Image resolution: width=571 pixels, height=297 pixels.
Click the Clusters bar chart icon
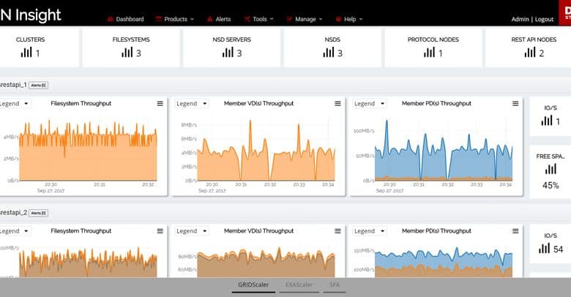(26, 53)
